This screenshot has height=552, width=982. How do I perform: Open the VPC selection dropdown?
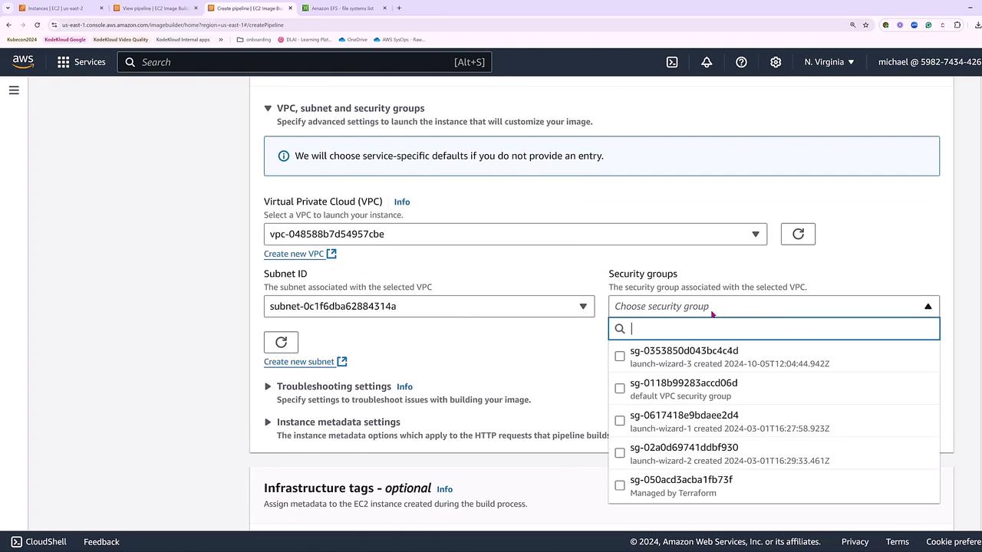[516, 234]
